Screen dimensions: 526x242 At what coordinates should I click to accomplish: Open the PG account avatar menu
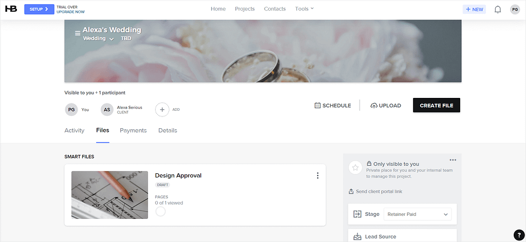click(515, 9)
